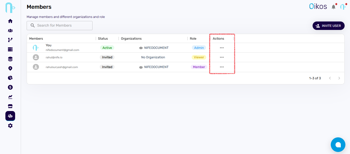Viewport: 350px width, 154px height.
Task: Click the dollar billing sidebar icon
Action: (10, 87)
